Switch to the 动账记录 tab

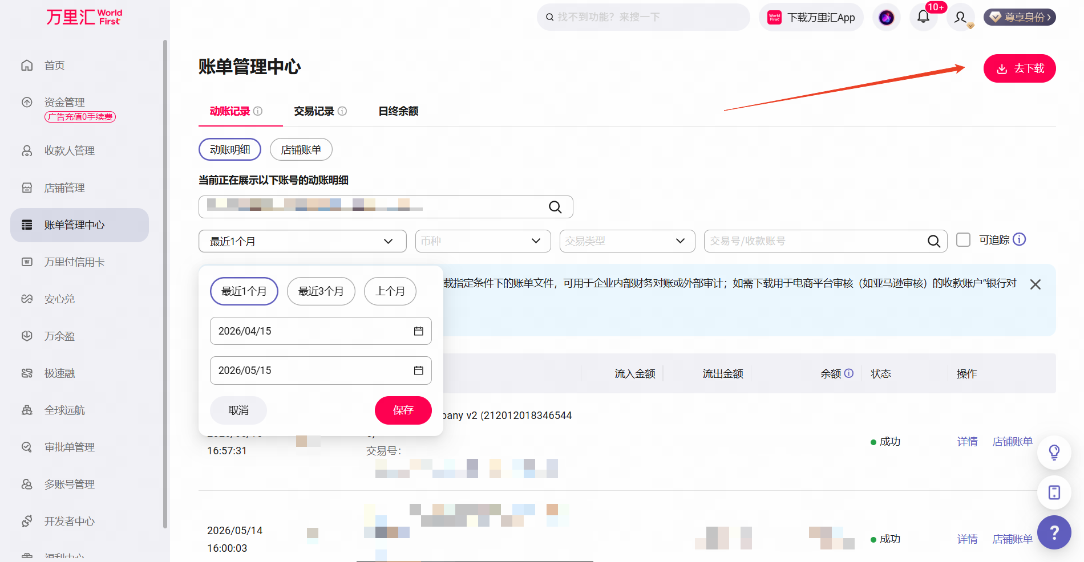[x=230, y=111]
